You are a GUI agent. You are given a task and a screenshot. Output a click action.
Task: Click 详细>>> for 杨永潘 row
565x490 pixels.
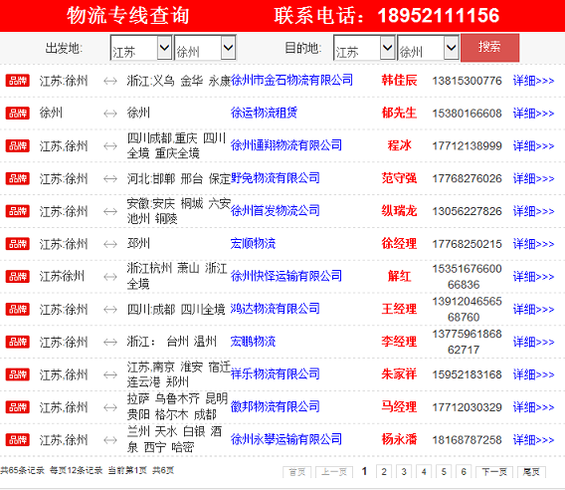pyautogui.click(x=533, y=440)
